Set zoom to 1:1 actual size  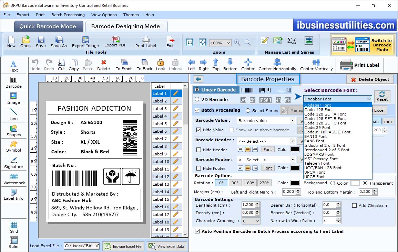[190, 42]
